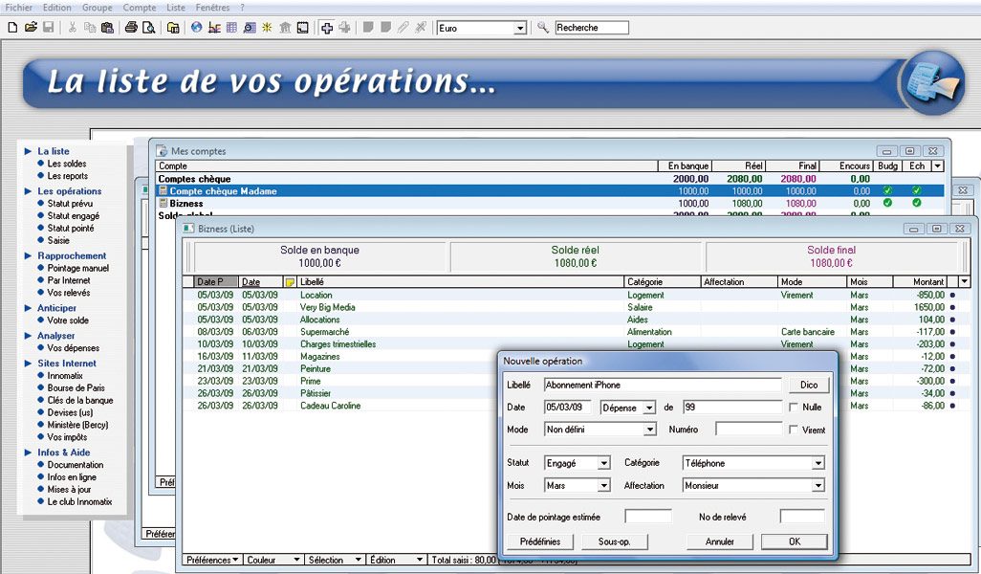Check the Viremt checkbox
The height and width of the screenshot is (574, 981).
[794, 430]
